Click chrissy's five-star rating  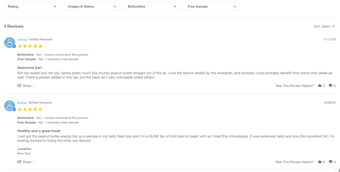30,46
